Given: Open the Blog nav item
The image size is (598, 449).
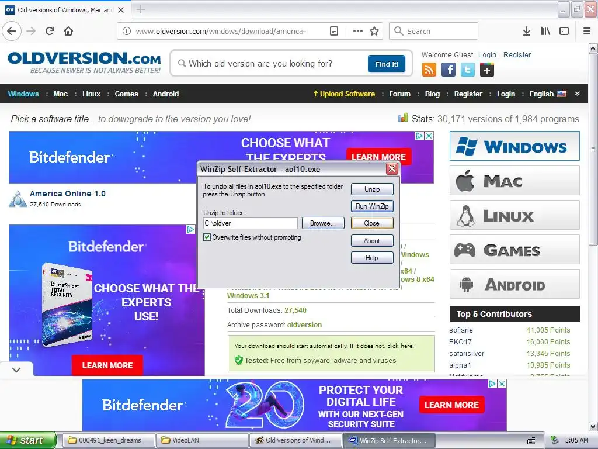Looking at the screenshot, I should pos(433,94).
